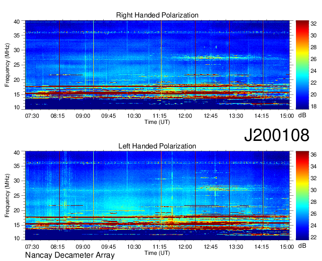Click the dB unit label beside Right Handed colorbar

(302, 115)
